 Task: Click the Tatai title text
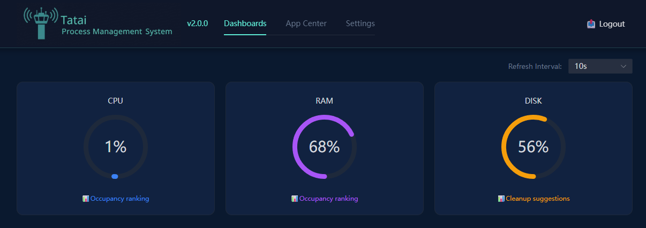73,20
